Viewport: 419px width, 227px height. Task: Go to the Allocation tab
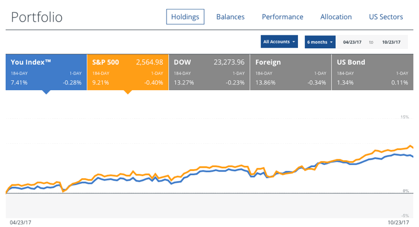click(x=336, y=16)
